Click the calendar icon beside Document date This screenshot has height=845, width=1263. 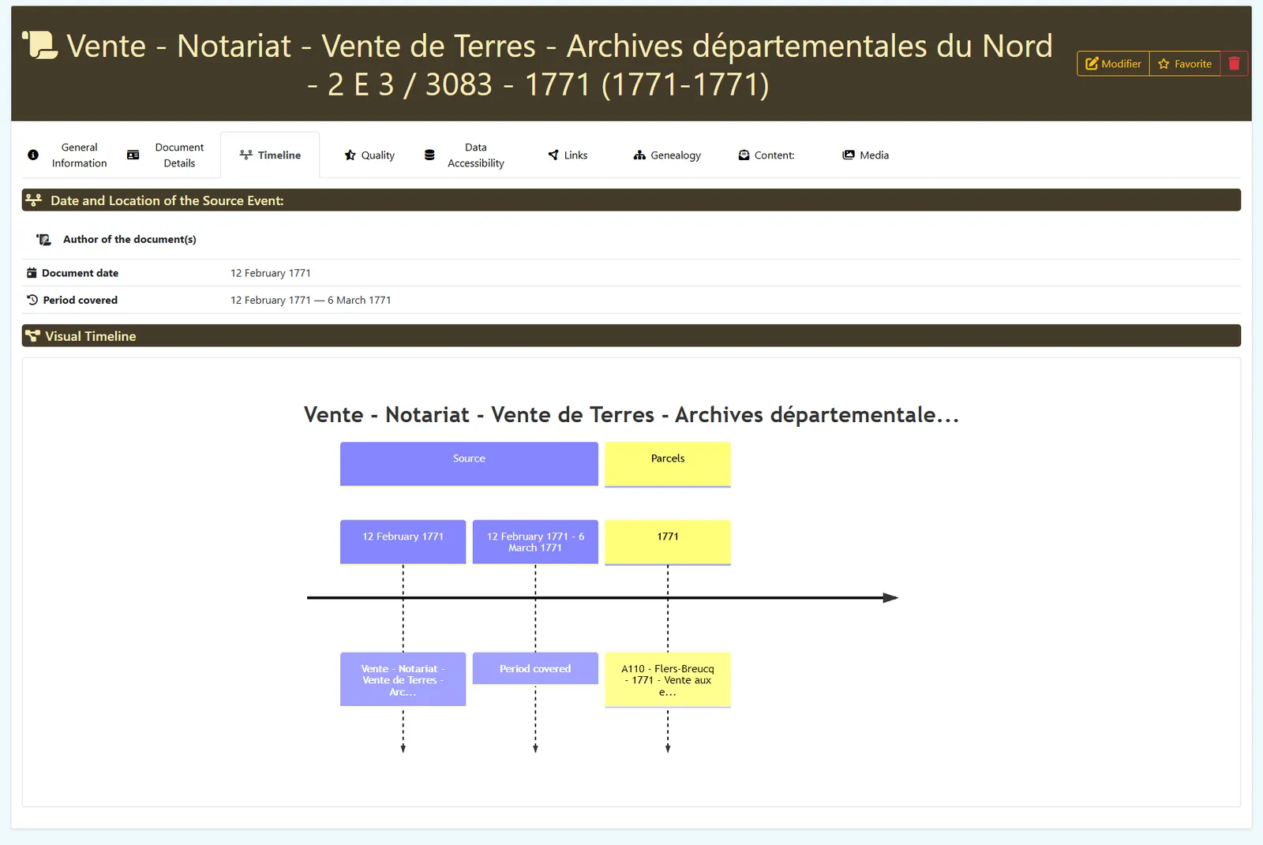point(32,273)
